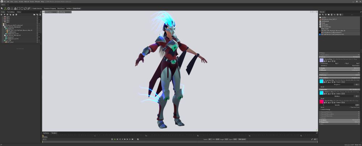Click the Roughness slider bar
The height and width of the screenshot is (146, 362).
tap(337, 85)
